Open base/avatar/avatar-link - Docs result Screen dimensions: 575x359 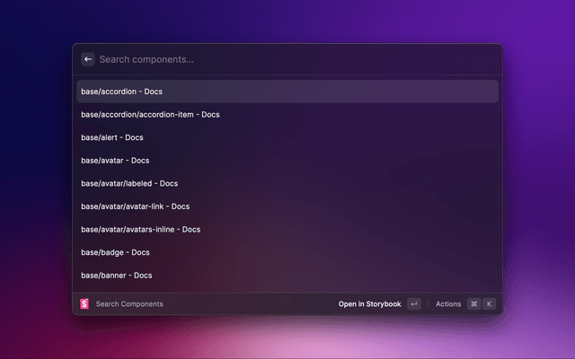point(135,206)
